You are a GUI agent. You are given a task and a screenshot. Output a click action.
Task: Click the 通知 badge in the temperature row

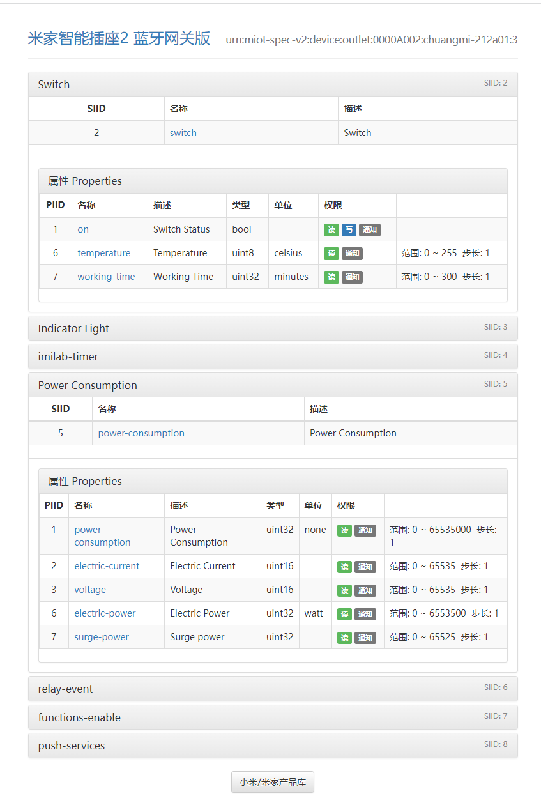(352, 254)
